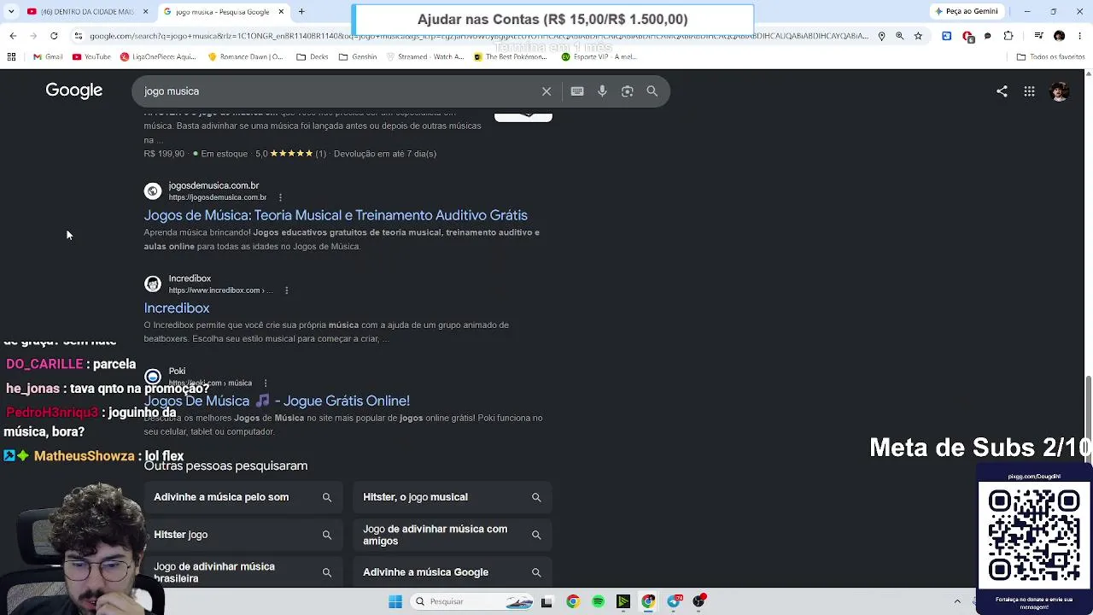Select 'Adivinhe a música Google' suggestion
Viewport: 1093px width, 615px height.
(453, 572)
